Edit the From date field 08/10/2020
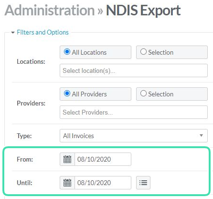 tap(103, 159)
